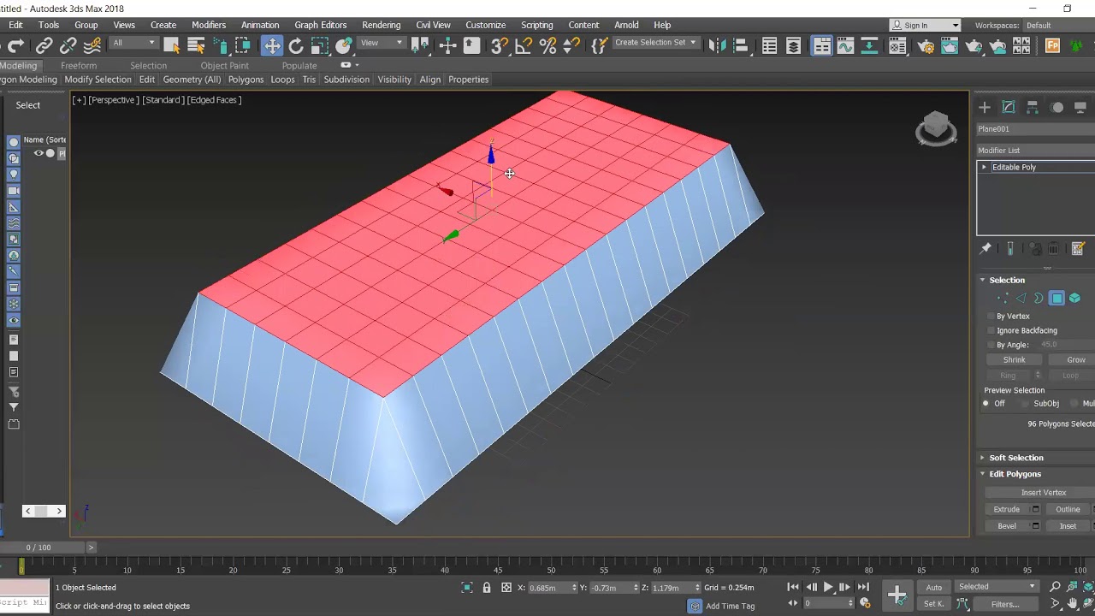Image resolution: width=1095 pixels, height=616 pixels.
Task: Open the Sign In dropdown
Action: pos(925,26)
